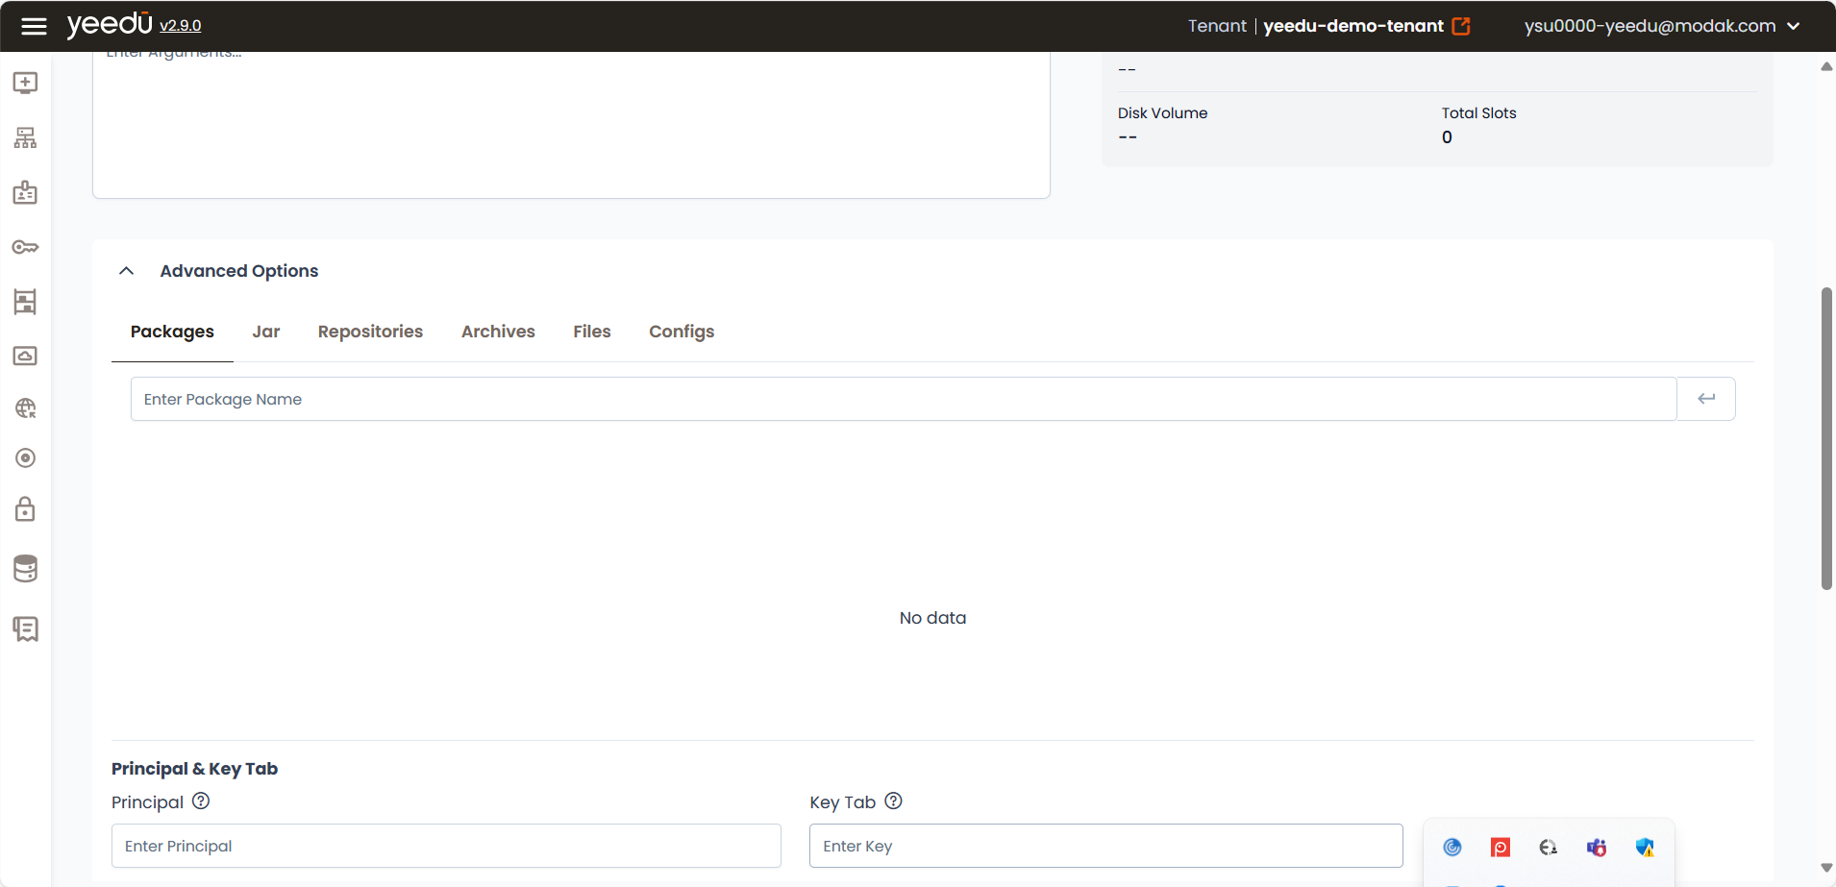Viewport: 1836px width, 887px height.
Task: Click the ysu0000-yeedu@modak.com account label
Action: (1650, 26)
